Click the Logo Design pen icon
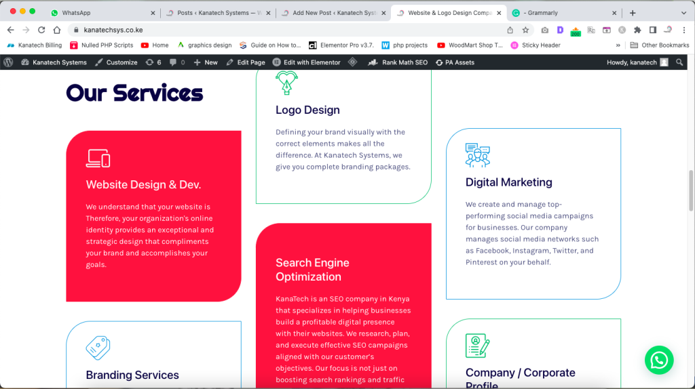Screen dimensions: 695x389 (286, 83)
